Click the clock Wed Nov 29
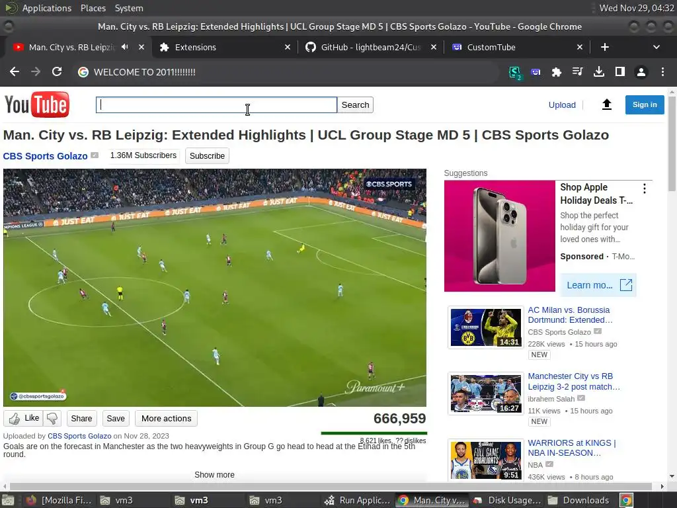Viewport: 677px width, 508px height. point(637,8)
